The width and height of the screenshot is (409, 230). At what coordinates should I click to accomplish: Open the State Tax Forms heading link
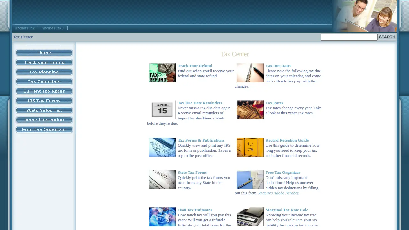[192, 172]
